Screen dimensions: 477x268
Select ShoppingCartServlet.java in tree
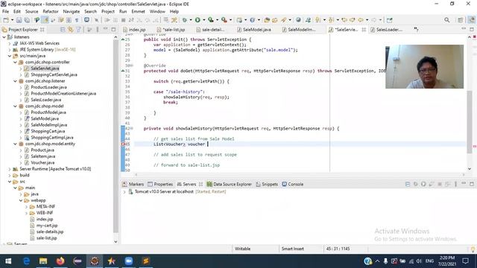tap(54, 74)
